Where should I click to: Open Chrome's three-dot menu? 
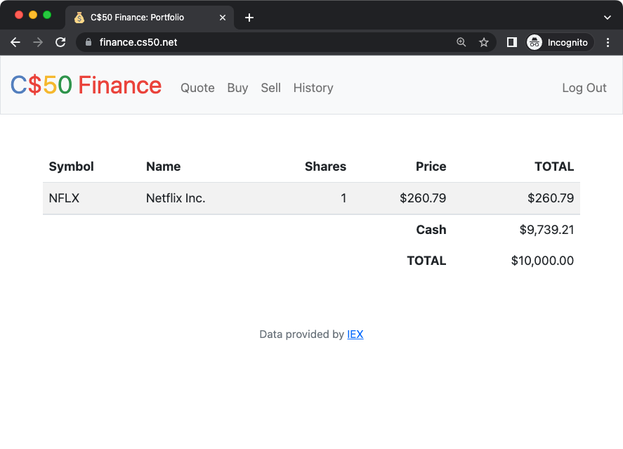pos(608,42)
